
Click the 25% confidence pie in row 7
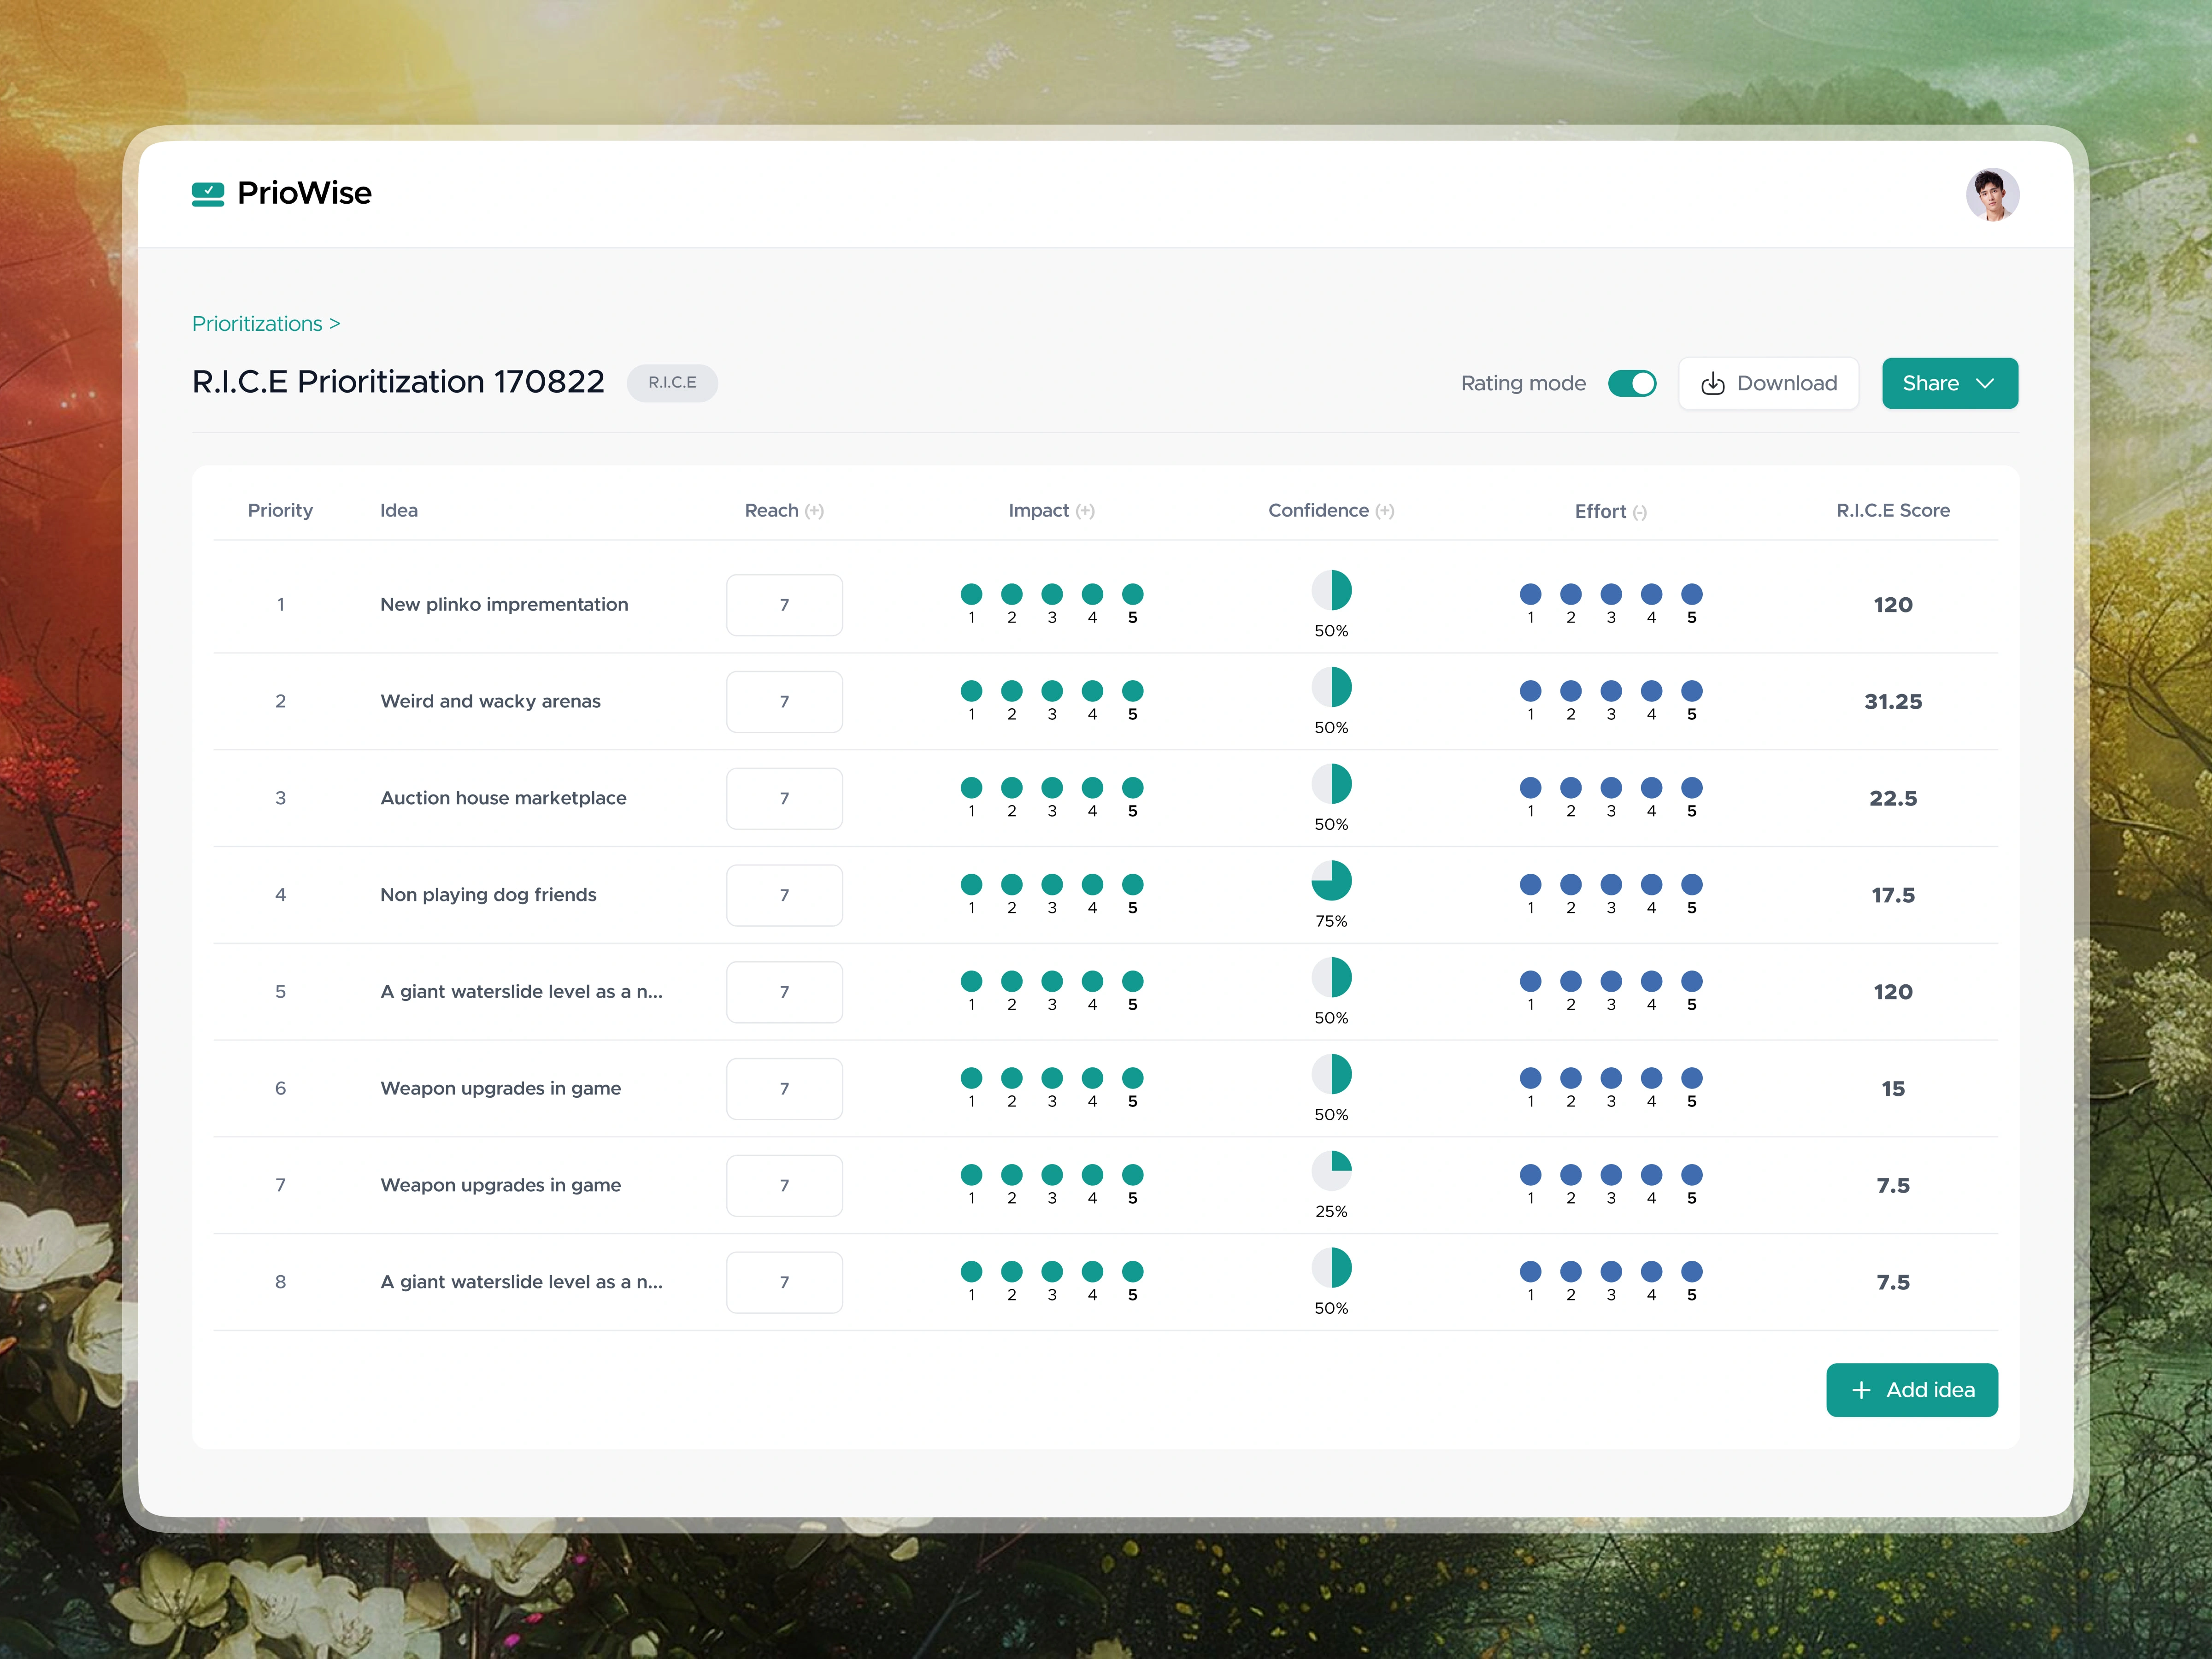(x=1331, y=1171)
